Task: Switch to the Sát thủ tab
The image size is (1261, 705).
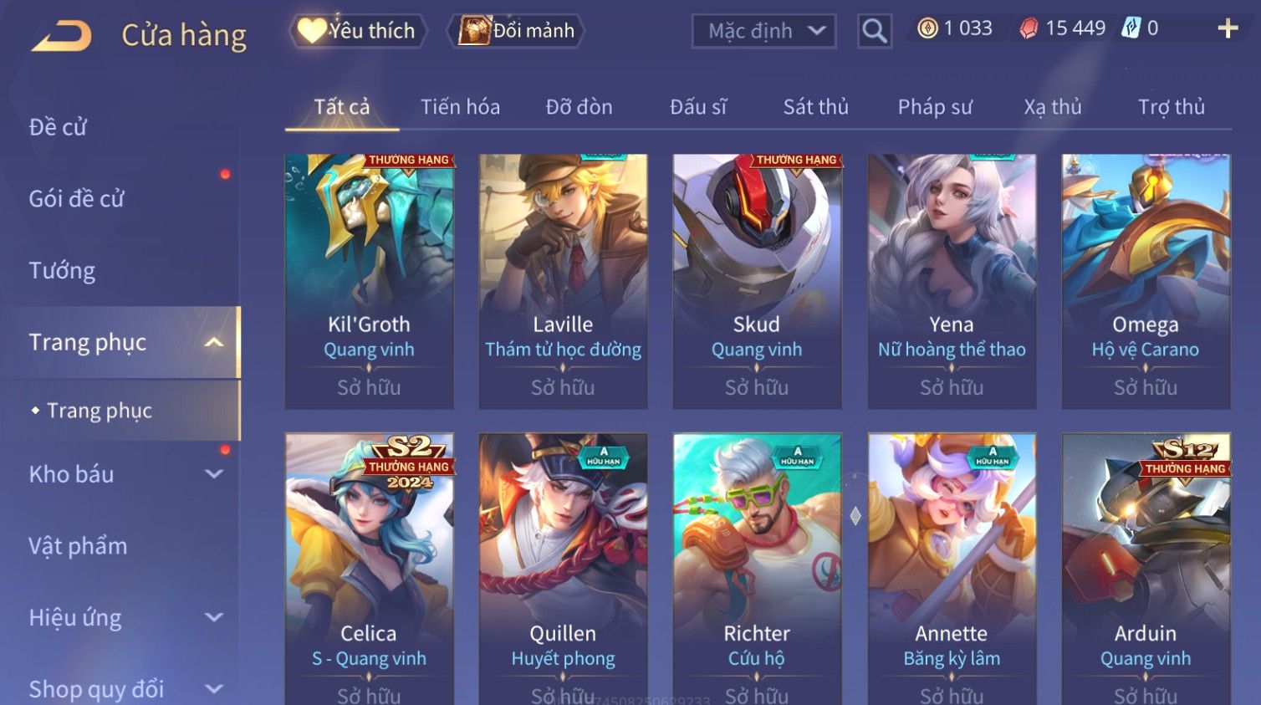Action: [x=815, y=107]
